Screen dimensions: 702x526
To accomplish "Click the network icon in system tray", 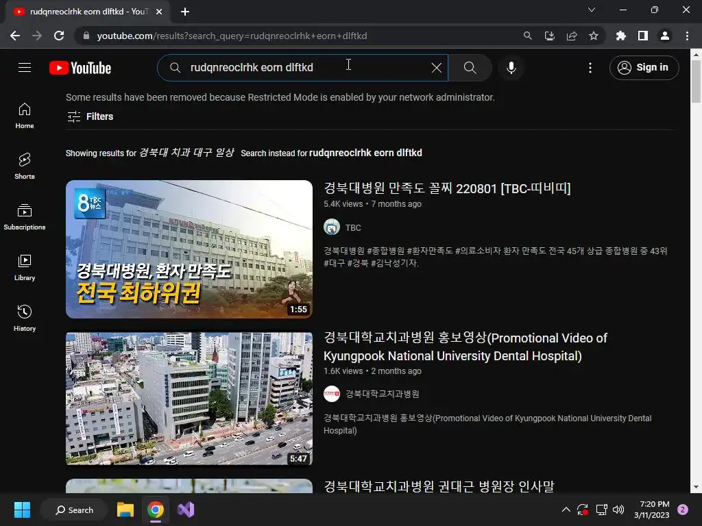I will click(x=601, y=510).
